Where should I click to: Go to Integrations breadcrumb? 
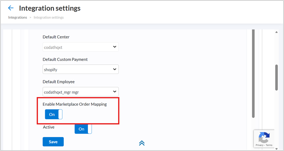point(17,17)
